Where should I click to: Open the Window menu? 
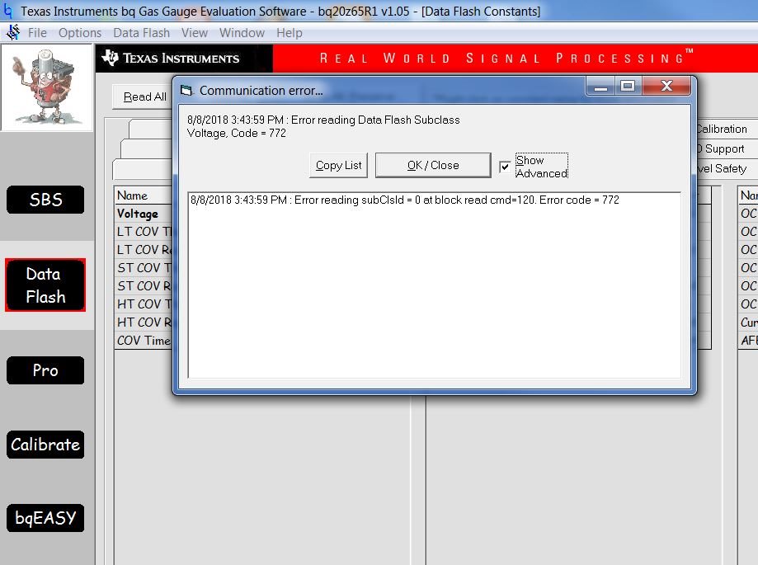242,33
